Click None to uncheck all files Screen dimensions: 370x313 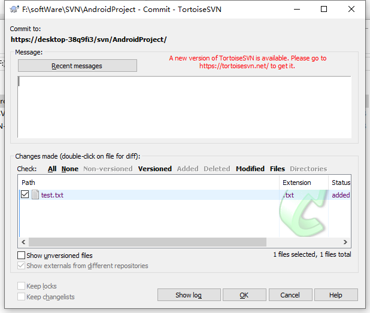[70, 169]
